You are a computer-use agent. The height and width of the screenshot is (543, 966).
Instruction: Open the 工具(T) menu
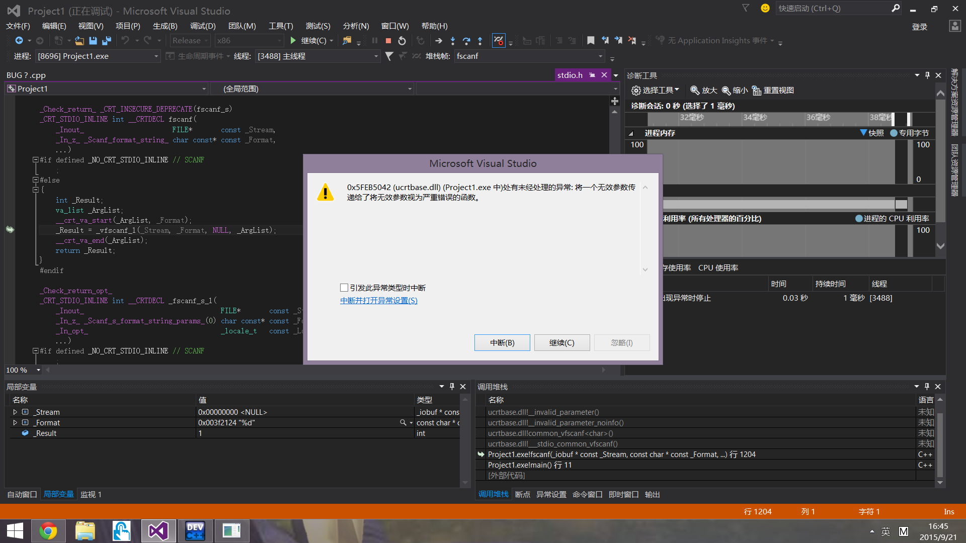[x=281, y=26]
